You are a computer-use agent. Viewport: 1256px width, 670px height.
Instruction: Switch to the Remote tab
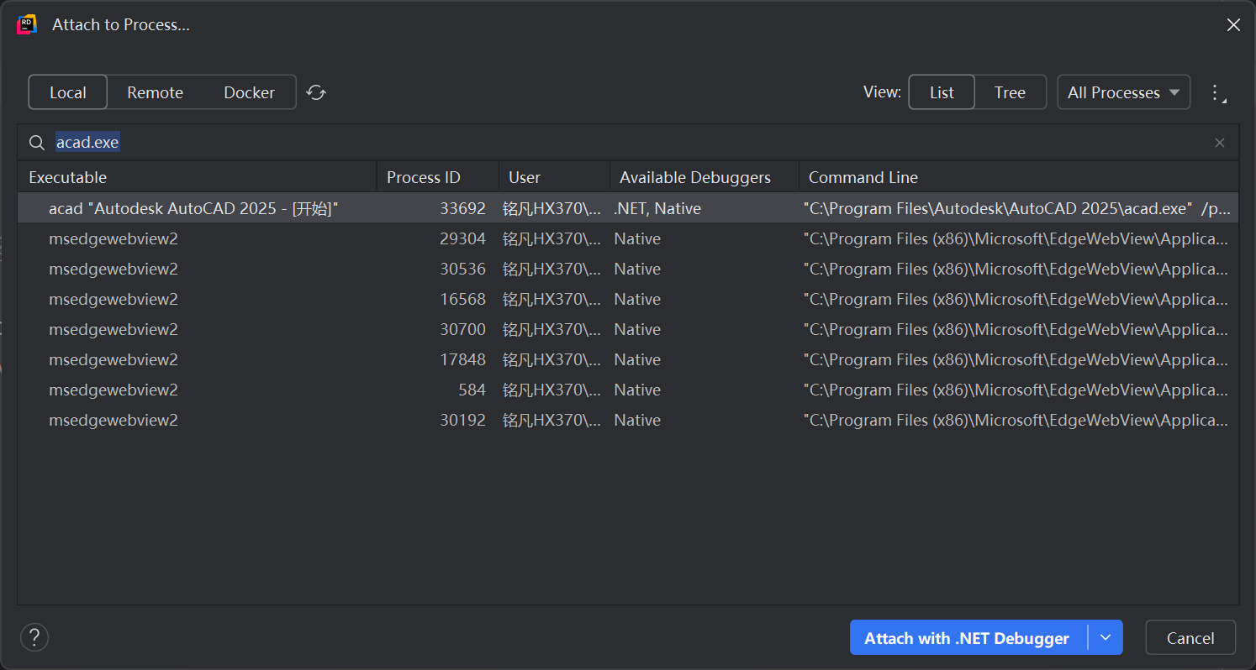click(x=155, y=92)
